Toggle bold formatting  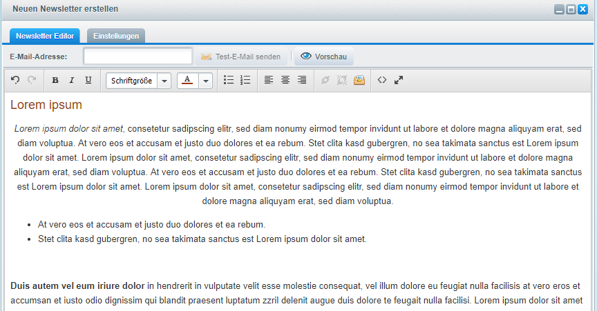click(55, 80)
